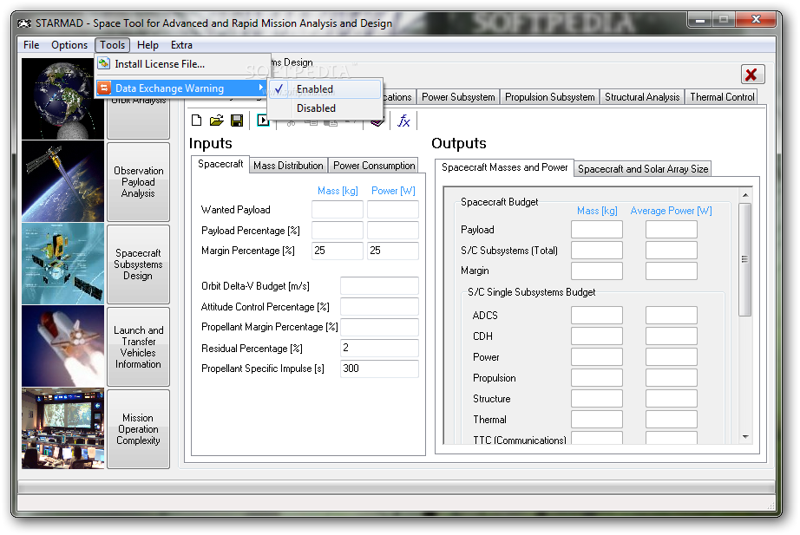
Task: Click Payload Mass output field
Action: (597, 230)
